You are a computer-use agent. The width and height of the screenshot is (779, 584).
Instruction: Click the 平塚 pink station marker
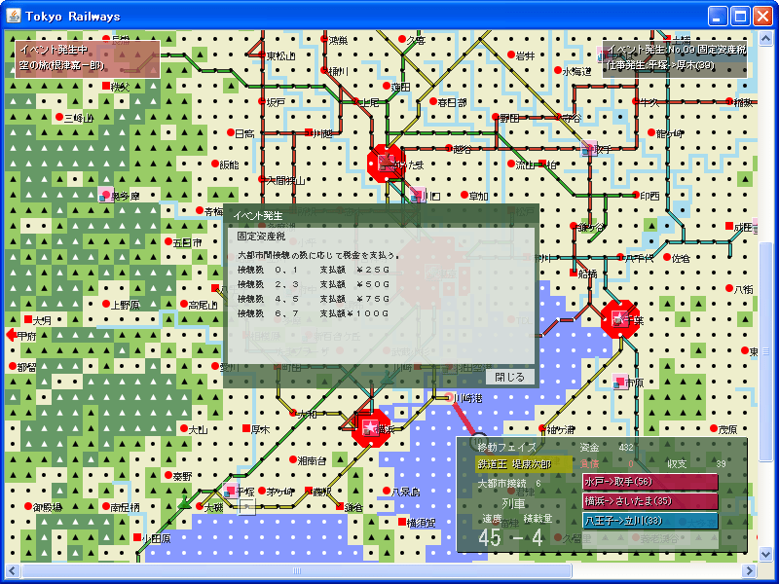(231, 491)
